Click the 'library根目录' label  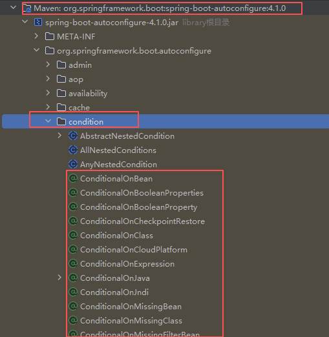(206, 23)
